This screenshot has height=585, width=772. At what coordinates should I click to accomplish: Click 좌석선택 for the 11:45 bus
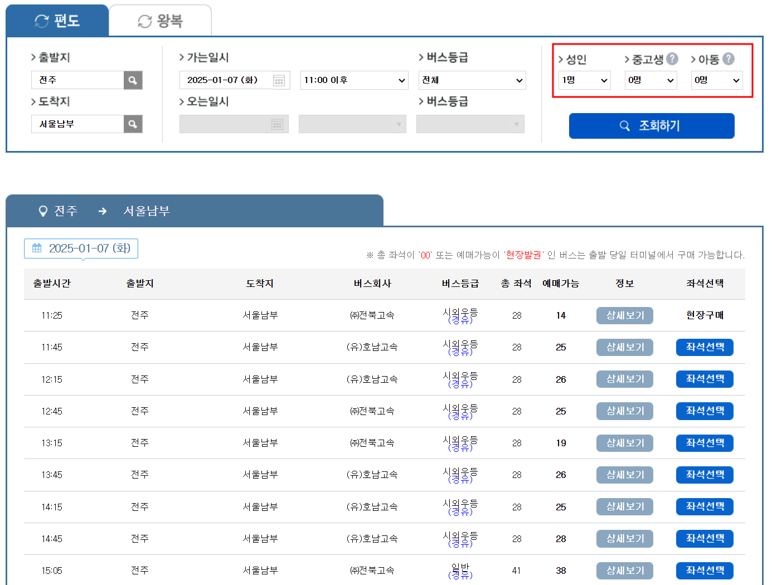(705, 347)
